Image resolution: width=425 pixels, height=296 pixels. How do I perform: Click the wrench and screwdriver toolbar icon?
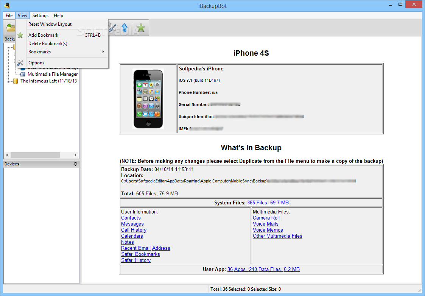[x=112, y=27]
